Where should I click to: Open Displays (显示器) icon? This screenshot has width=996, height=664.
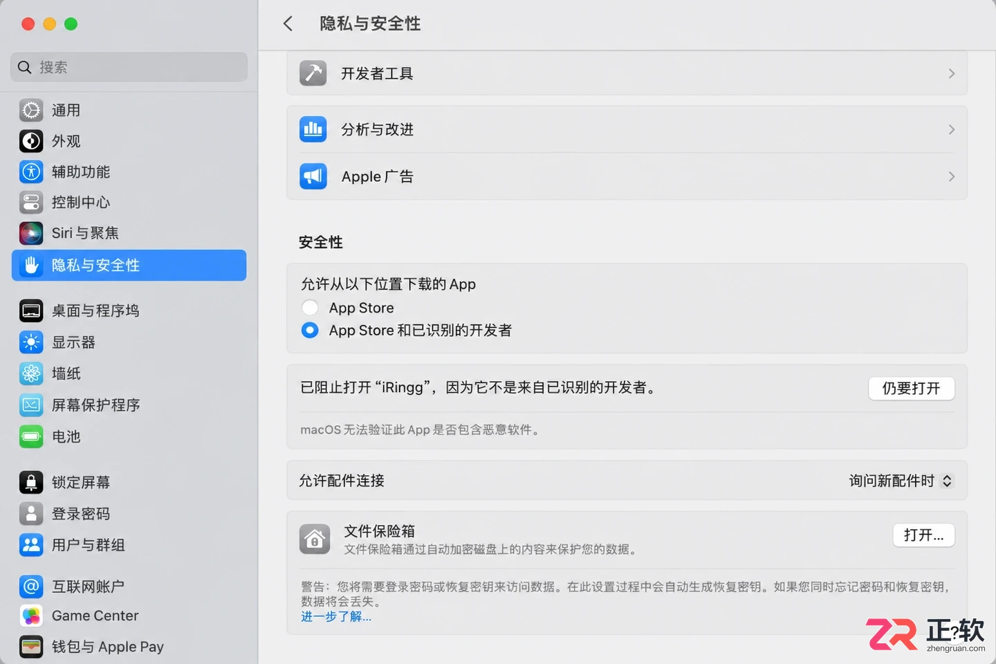31,342
